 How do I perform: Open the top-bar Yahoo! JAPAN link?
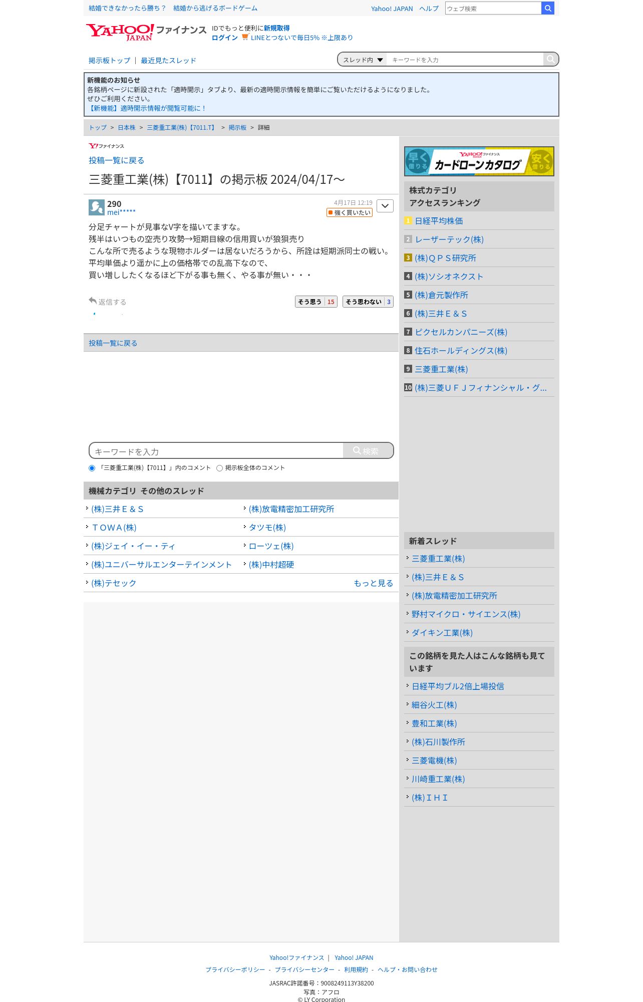[392, 9]
